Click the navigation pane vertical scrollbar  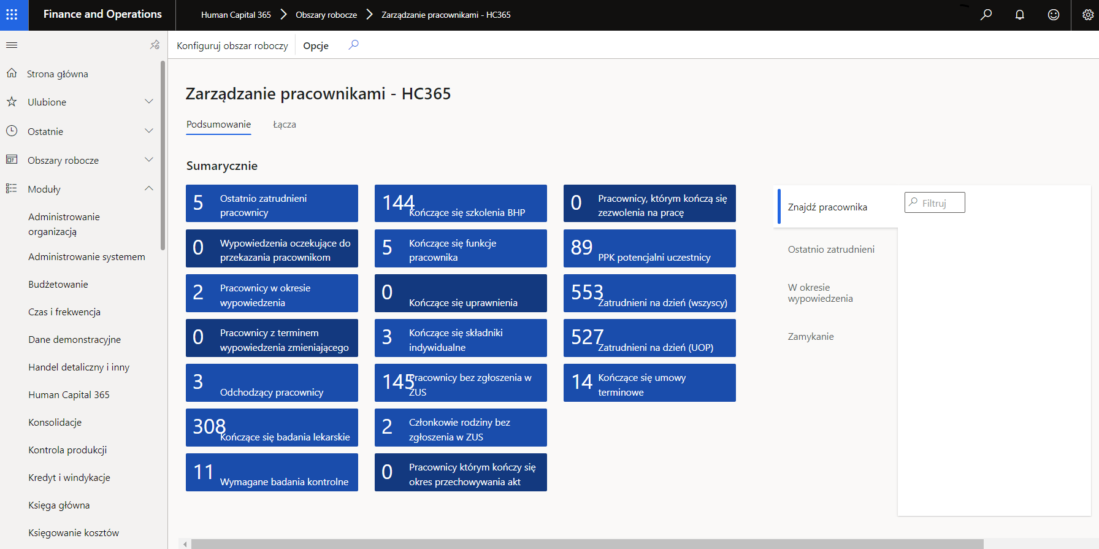coord(163,155)
